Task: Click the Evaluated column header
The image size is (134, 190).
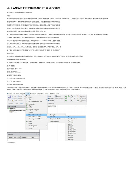Action: coord(24,138)
